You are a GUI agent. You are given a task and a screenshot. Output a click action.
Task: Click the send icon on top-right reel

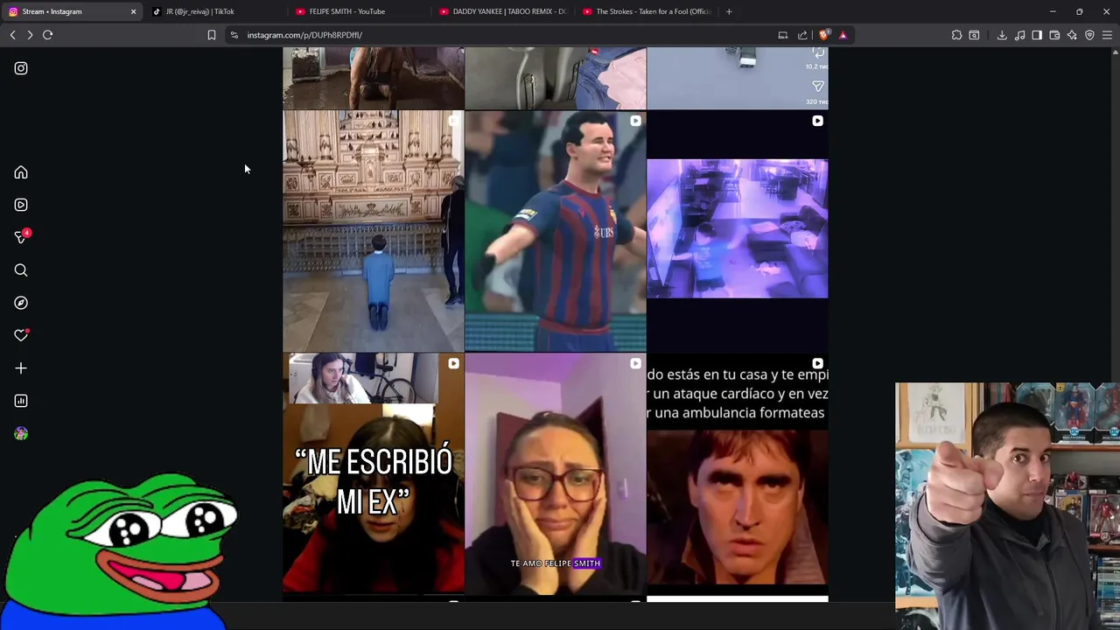click(x=817, y=86)
